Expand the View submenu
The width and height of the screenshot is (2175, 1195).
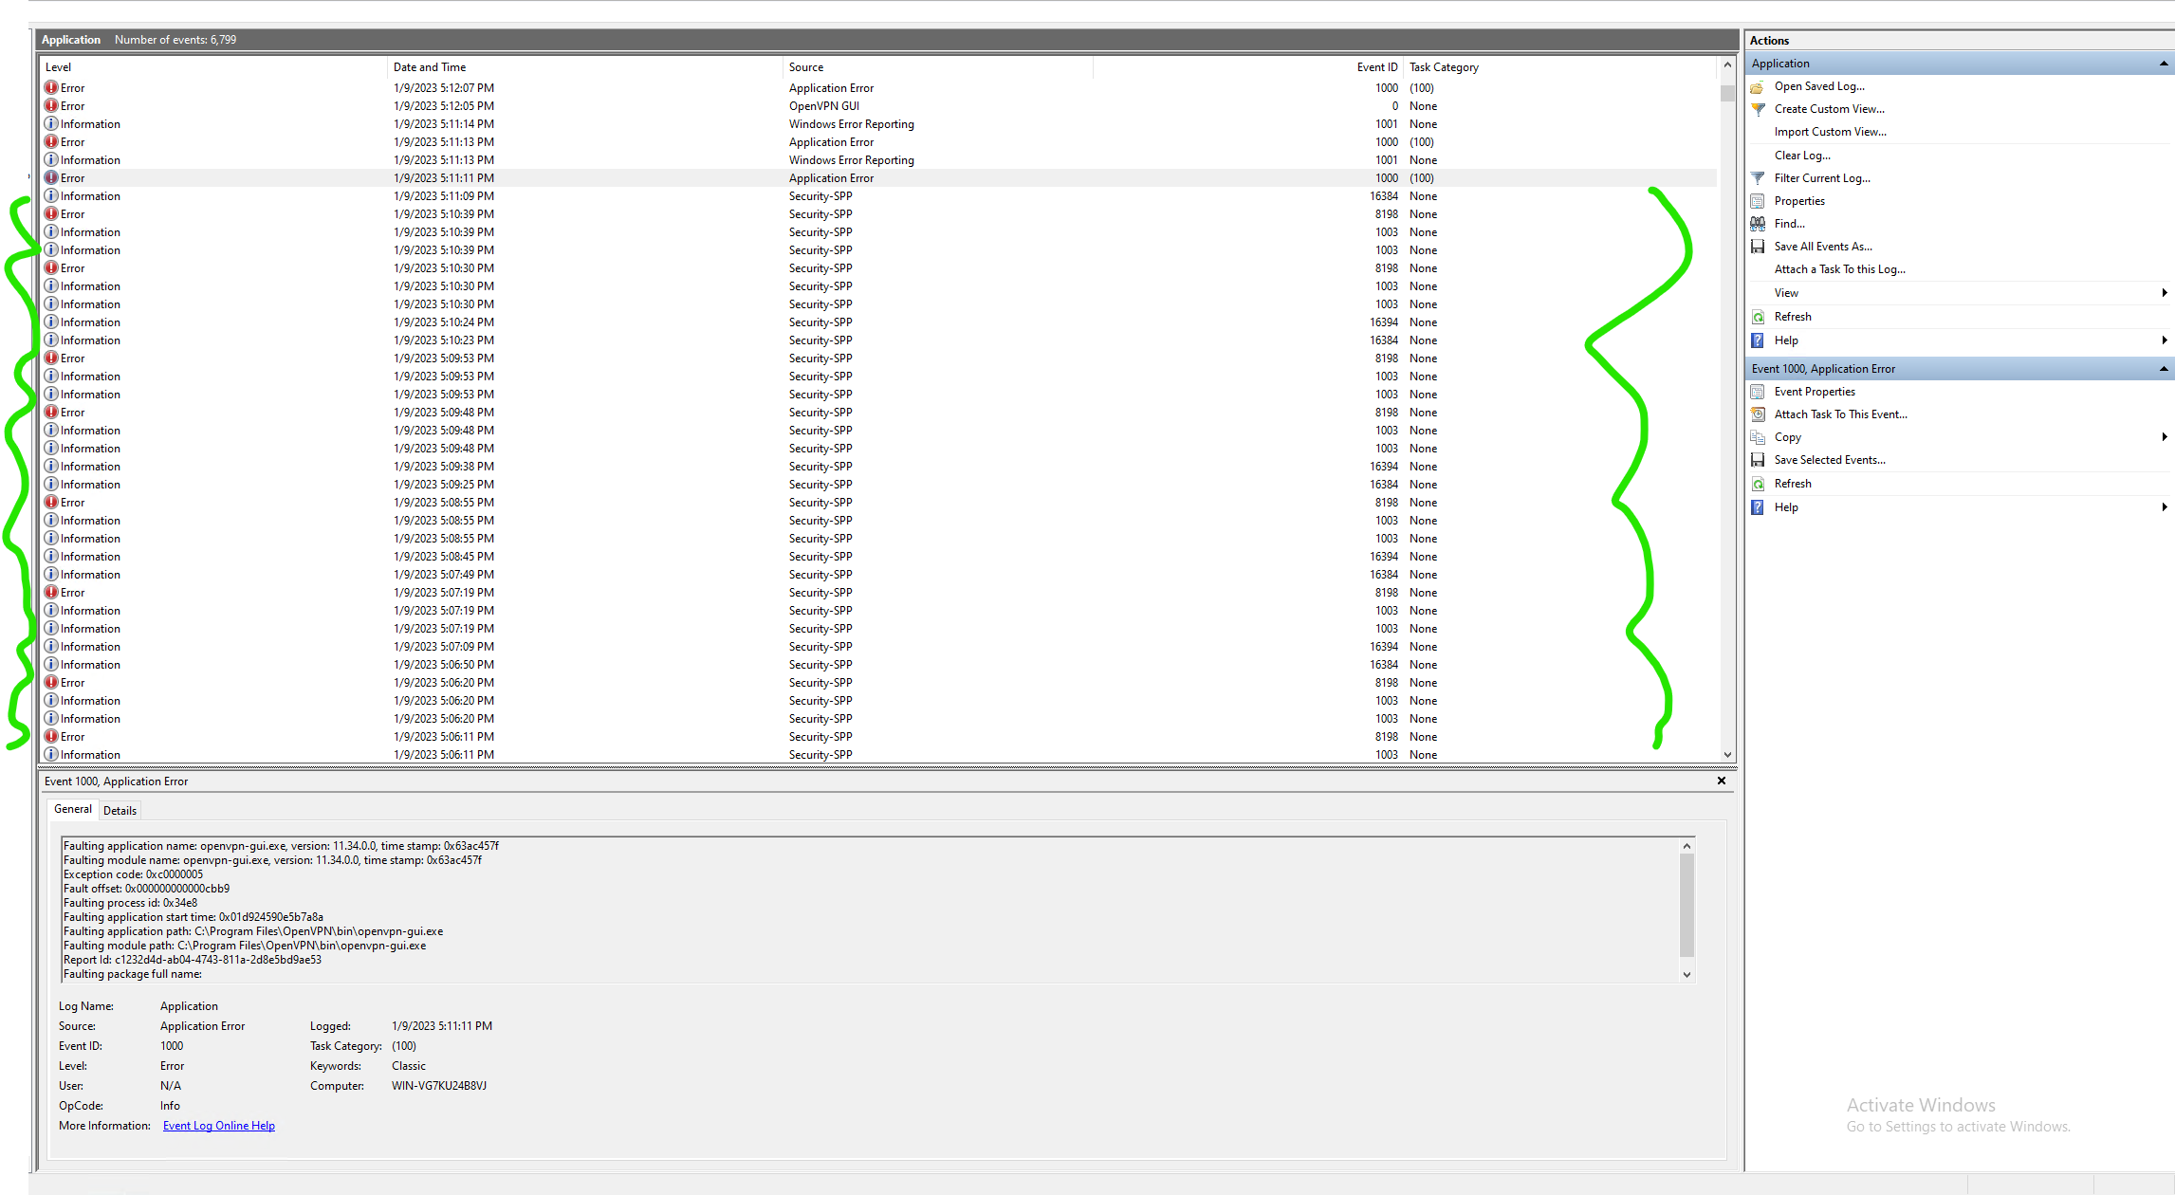pyautogui.click(x=2163, y=292)
